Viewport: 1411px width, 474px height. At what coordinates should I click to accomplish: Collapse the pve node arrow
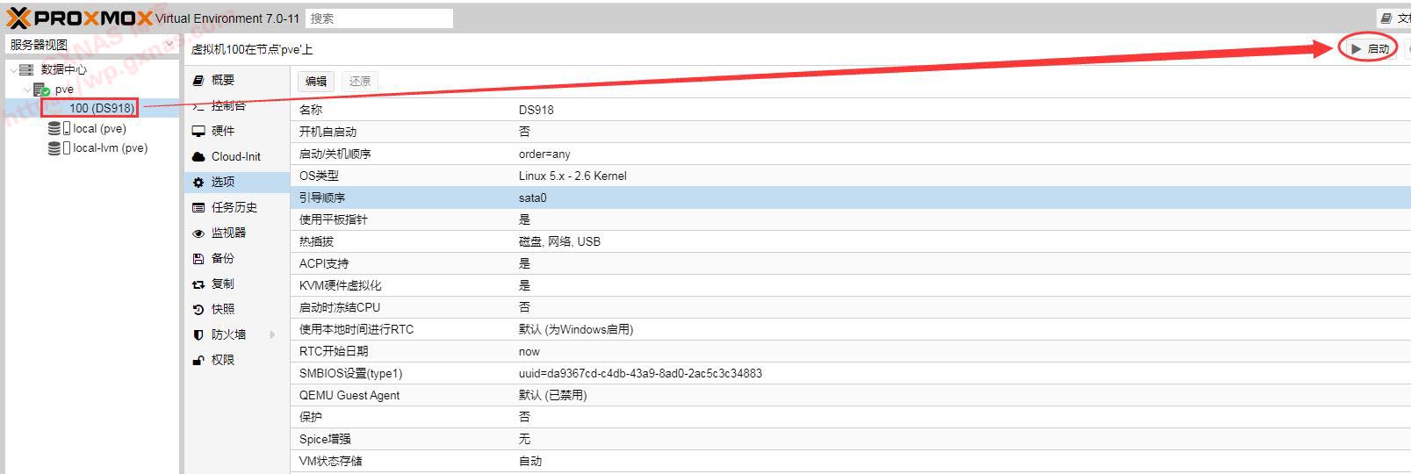tap(26, 90)
